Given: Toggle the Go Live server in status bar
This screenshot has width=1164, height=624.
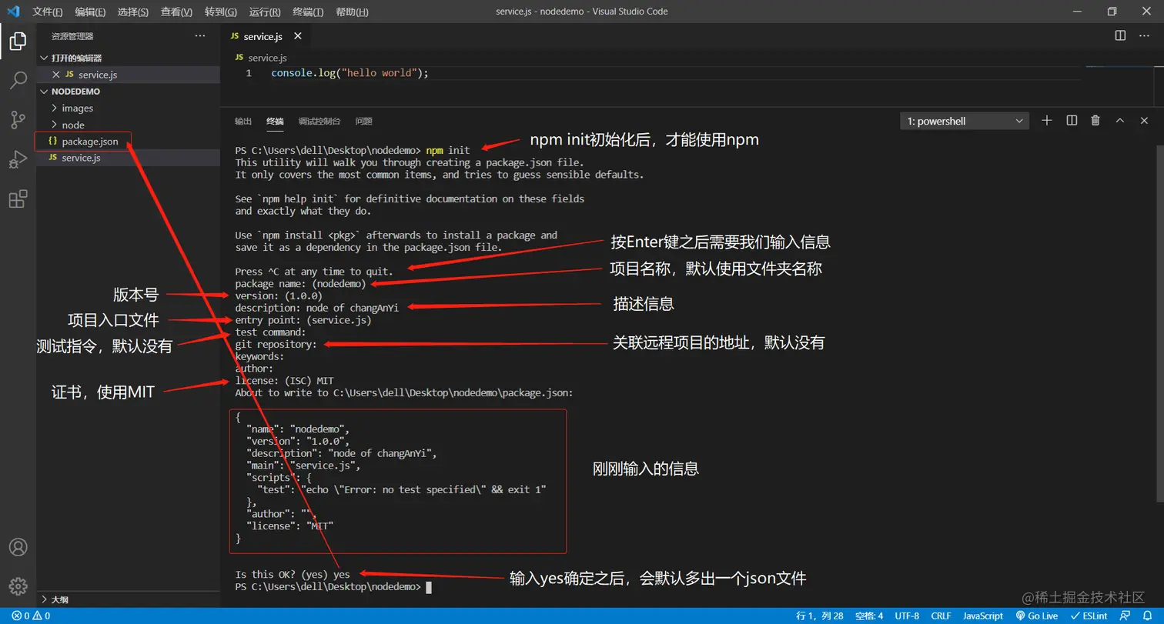Looking at the screenshot, I should point(1035,616).
